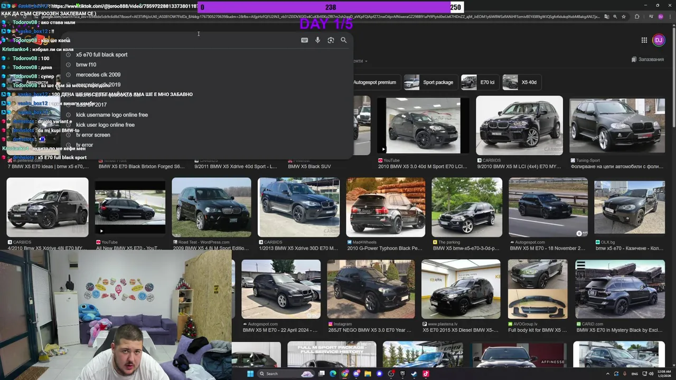Screen dimensions: 676x380
Task: Click the Windows taskbar search box
Action: (x=286, y=374)
